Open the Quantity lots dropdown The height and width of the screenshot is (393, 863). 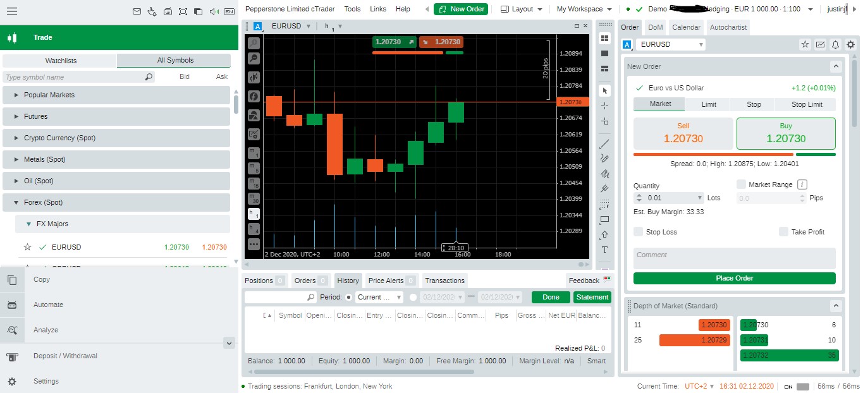click(699, 198)
